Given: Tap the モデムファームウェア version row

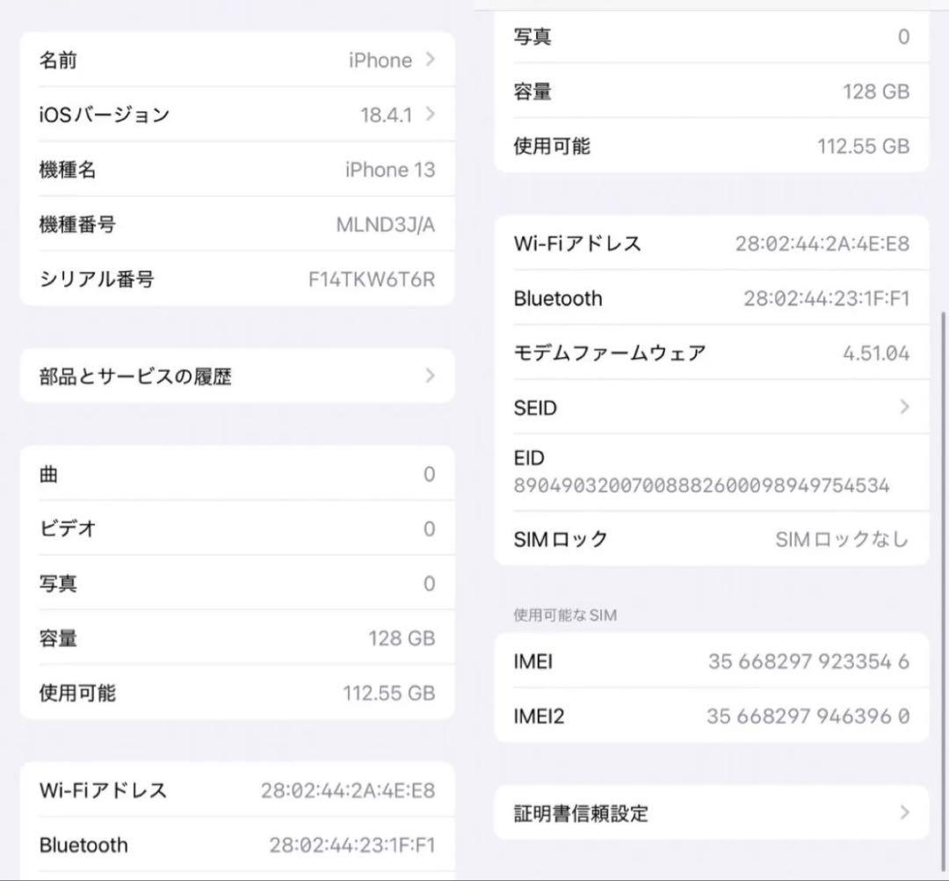Looking at the screenshot, I should click(x=710, y=353).
